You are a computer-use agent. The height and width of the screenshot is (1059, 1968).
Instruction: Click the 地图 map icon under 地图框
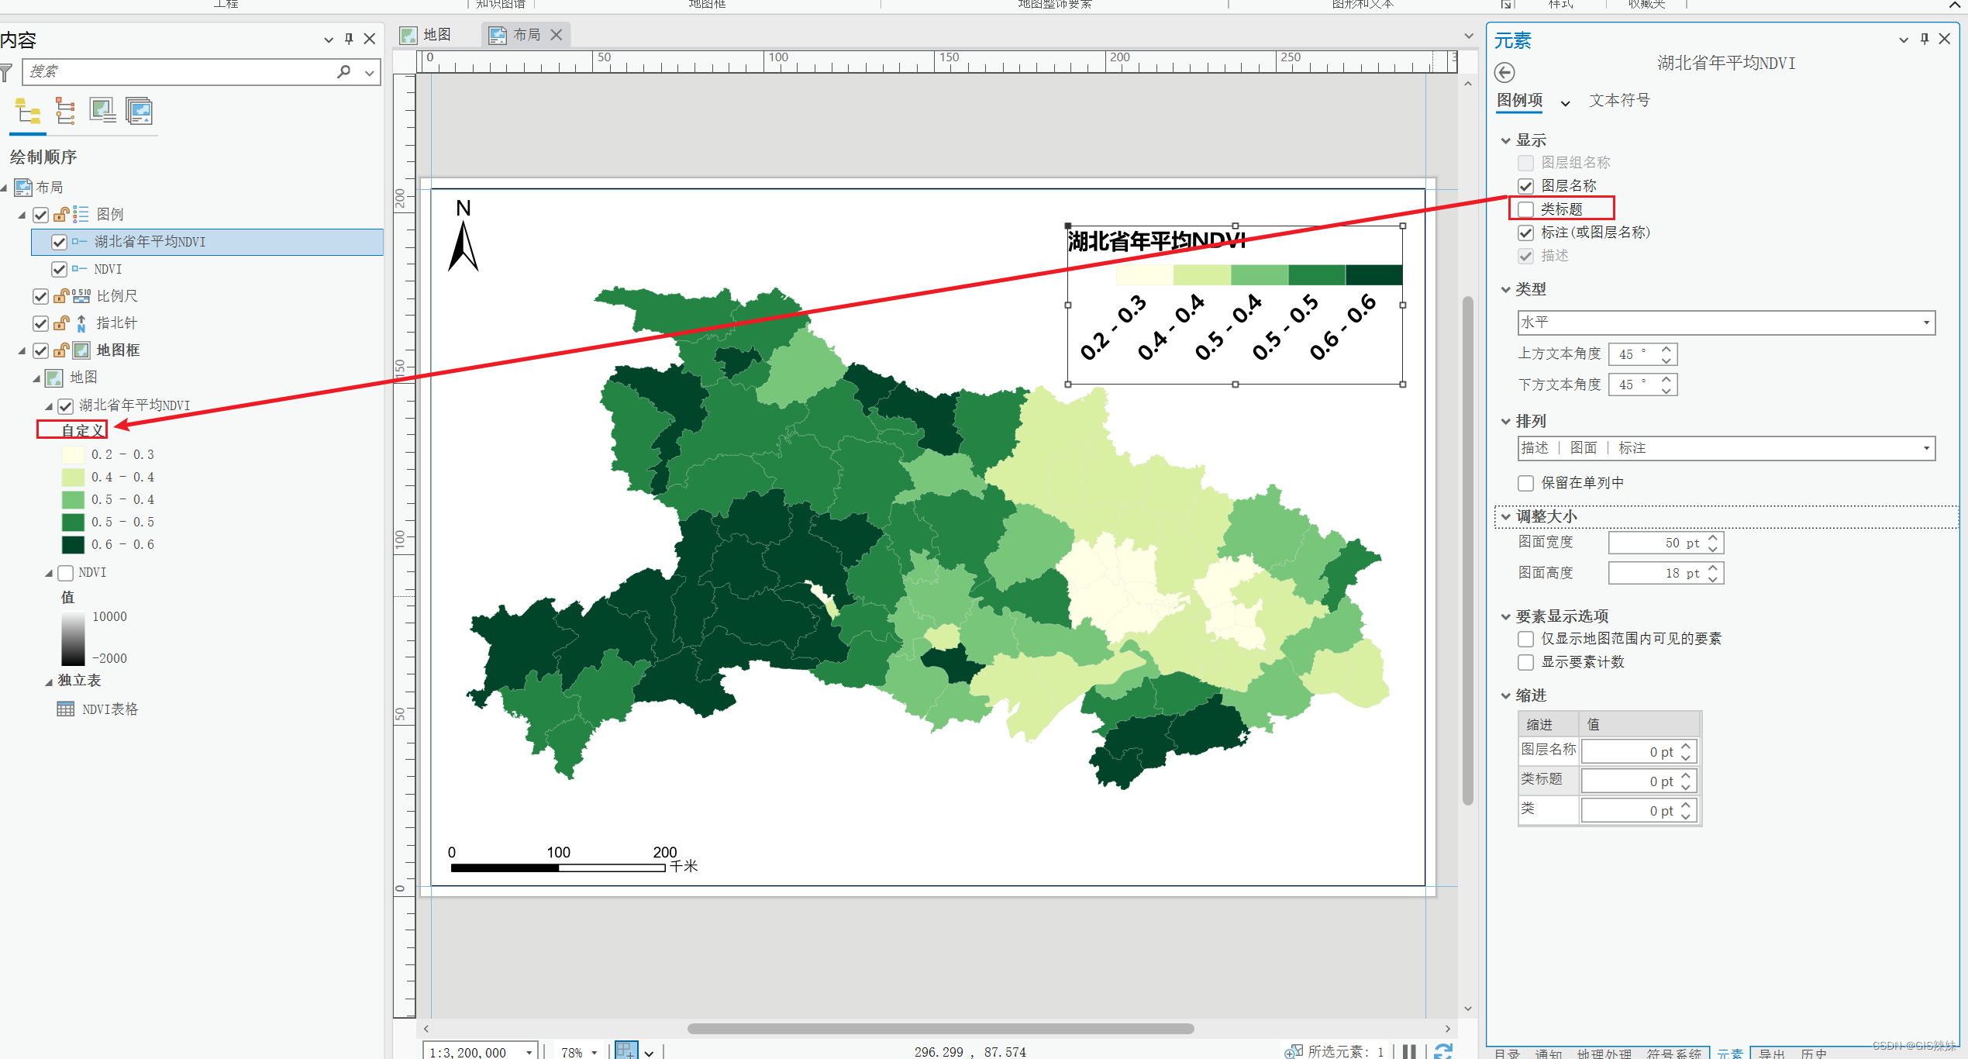click(54, 378)
